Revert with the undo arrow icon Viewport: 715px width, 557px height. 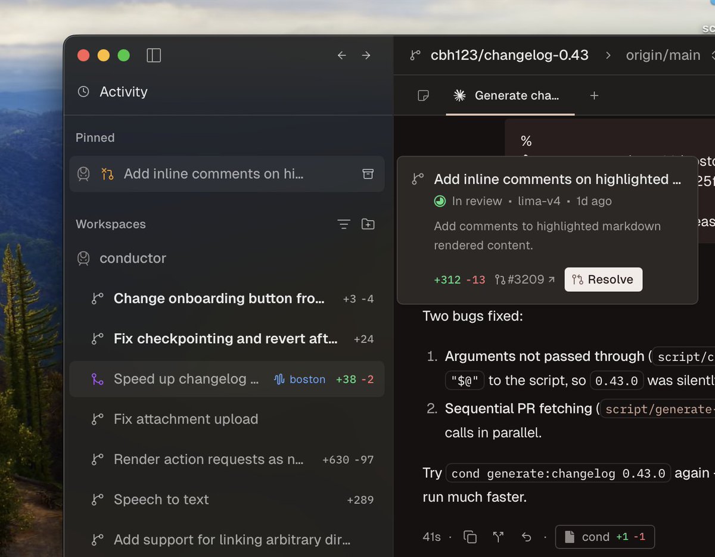coord(526,537)
